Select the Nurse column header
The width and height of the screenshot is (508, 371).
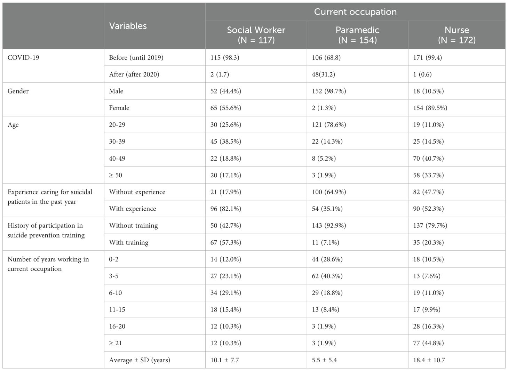[457, 35]
